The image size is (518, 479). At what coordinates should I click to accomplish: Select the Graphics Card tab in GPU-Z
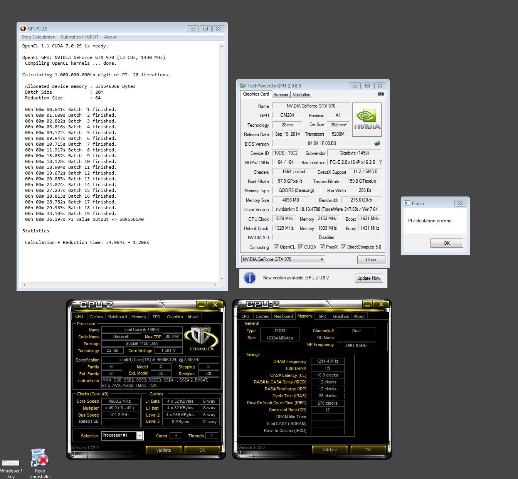[x=256, y=94]
